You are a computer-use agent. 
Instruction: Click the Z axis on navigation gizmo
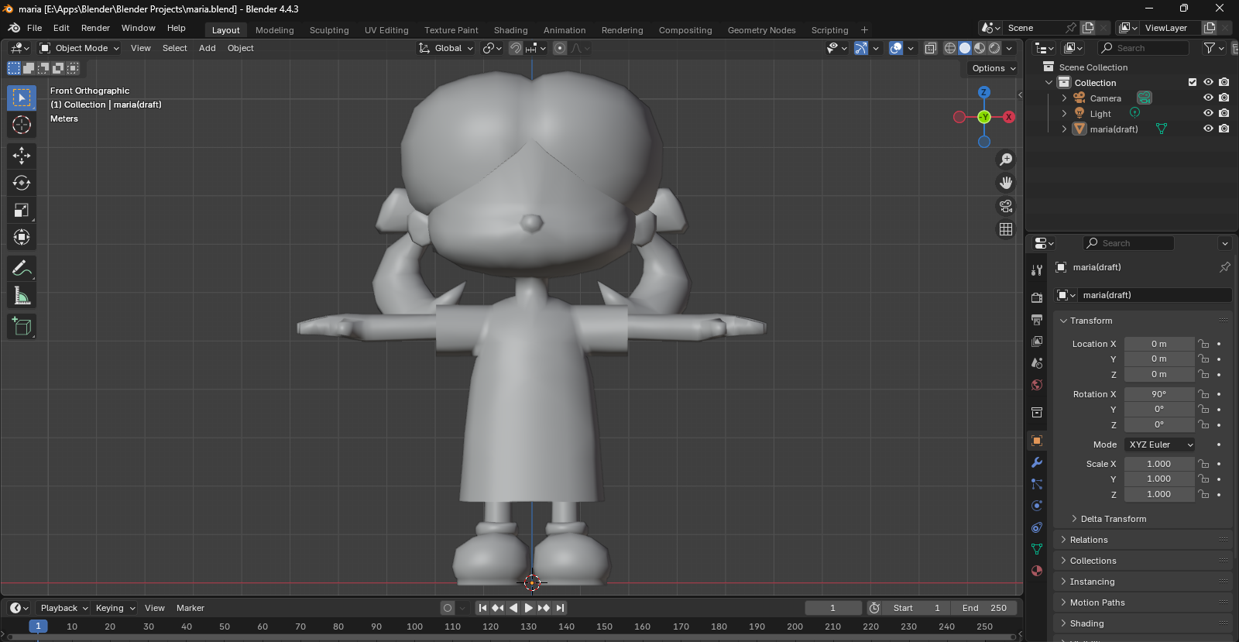click(983, 92)
